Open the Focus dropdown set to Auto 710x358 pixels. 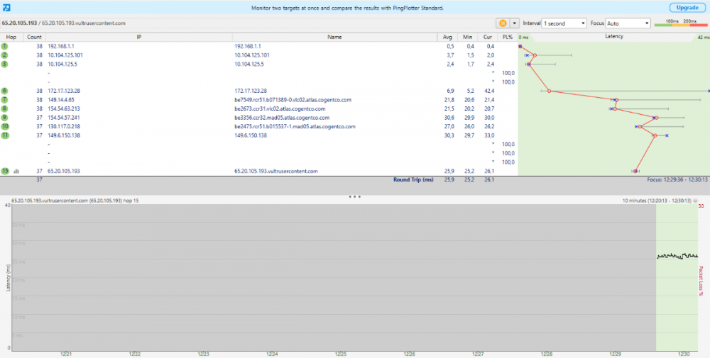(x=628, y=23)
